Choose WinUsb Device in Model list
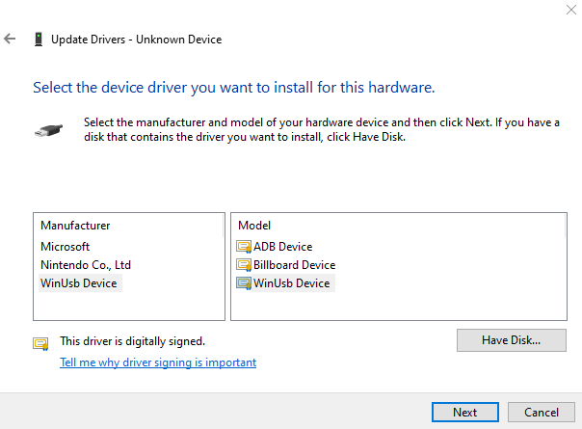 point(292,283)
